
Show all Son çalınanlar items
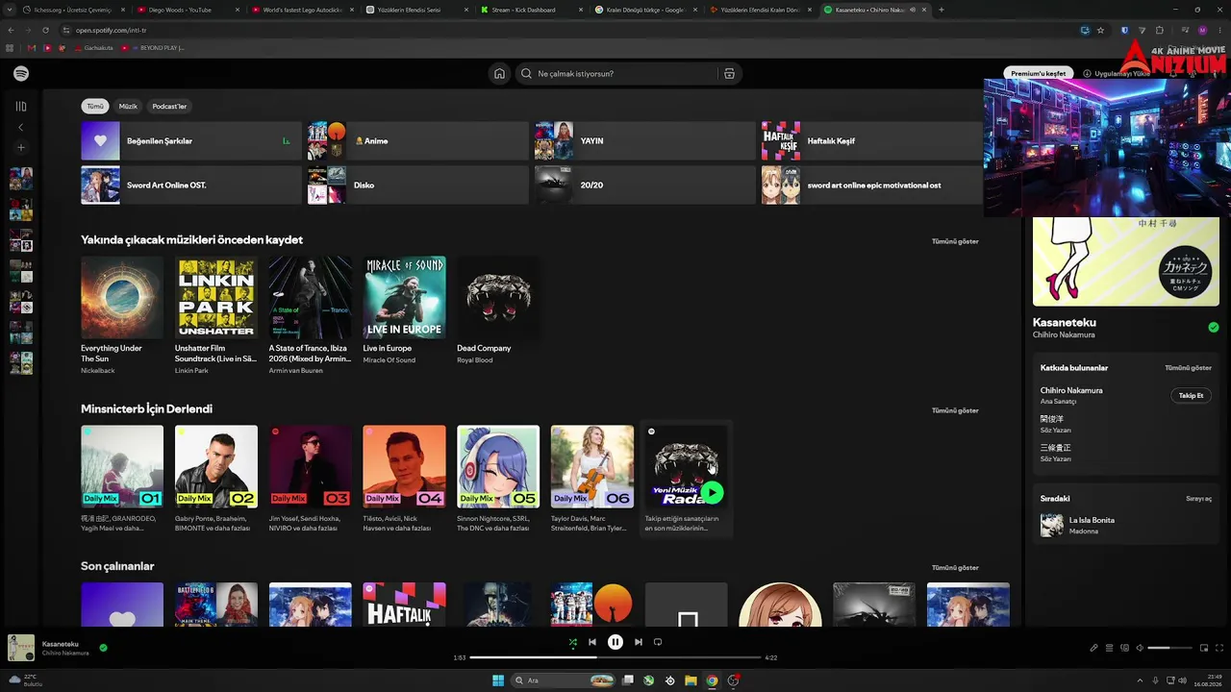click(955, 568)
